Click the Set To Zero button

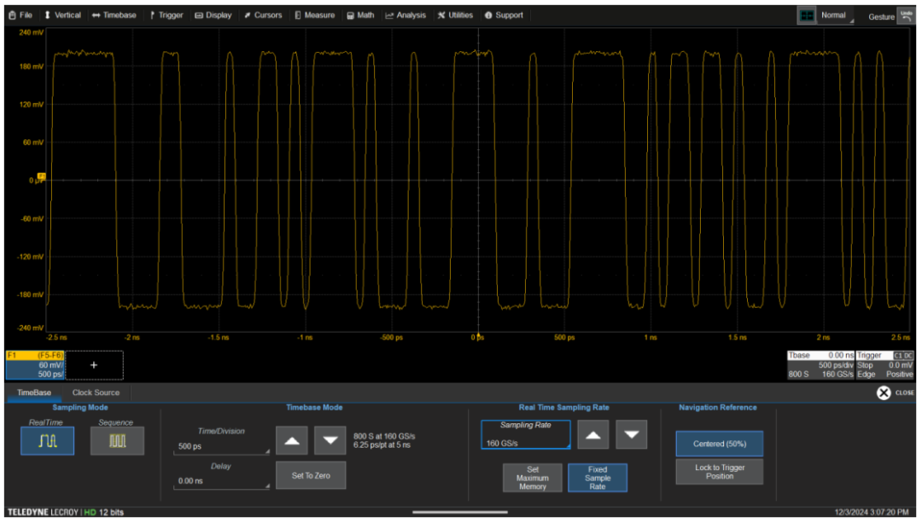coord(311,475)
